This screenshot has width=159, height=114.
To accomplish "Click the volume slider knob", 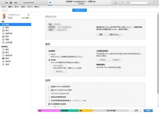I will [35, 3].
